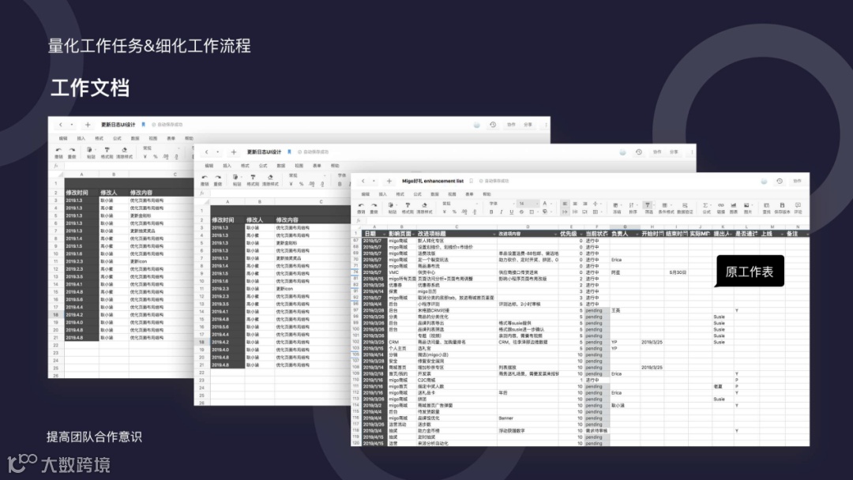Screen dimensions: 853x480
Task: Insert picture (图片) in Migo window toolbar
Action: click(x=747, y=208)
